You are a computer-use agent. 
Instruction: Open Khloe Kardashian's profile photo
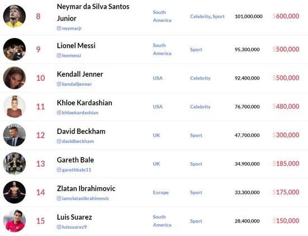15,107
